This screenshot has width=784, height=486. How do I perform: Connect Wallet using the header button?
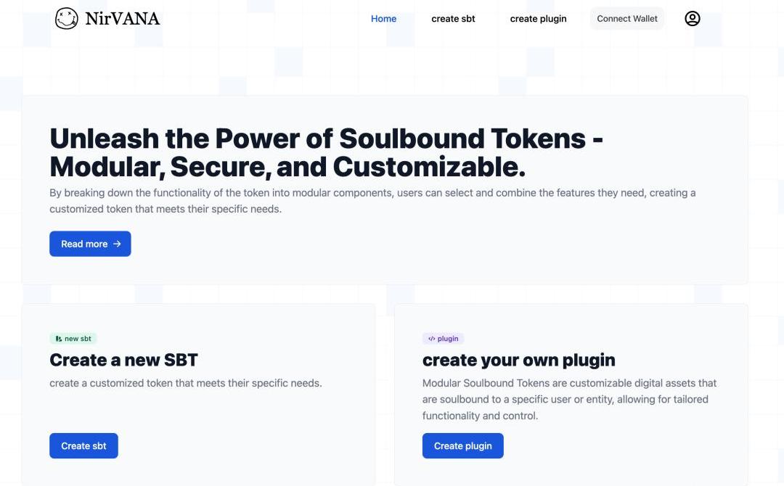point(627,18)
